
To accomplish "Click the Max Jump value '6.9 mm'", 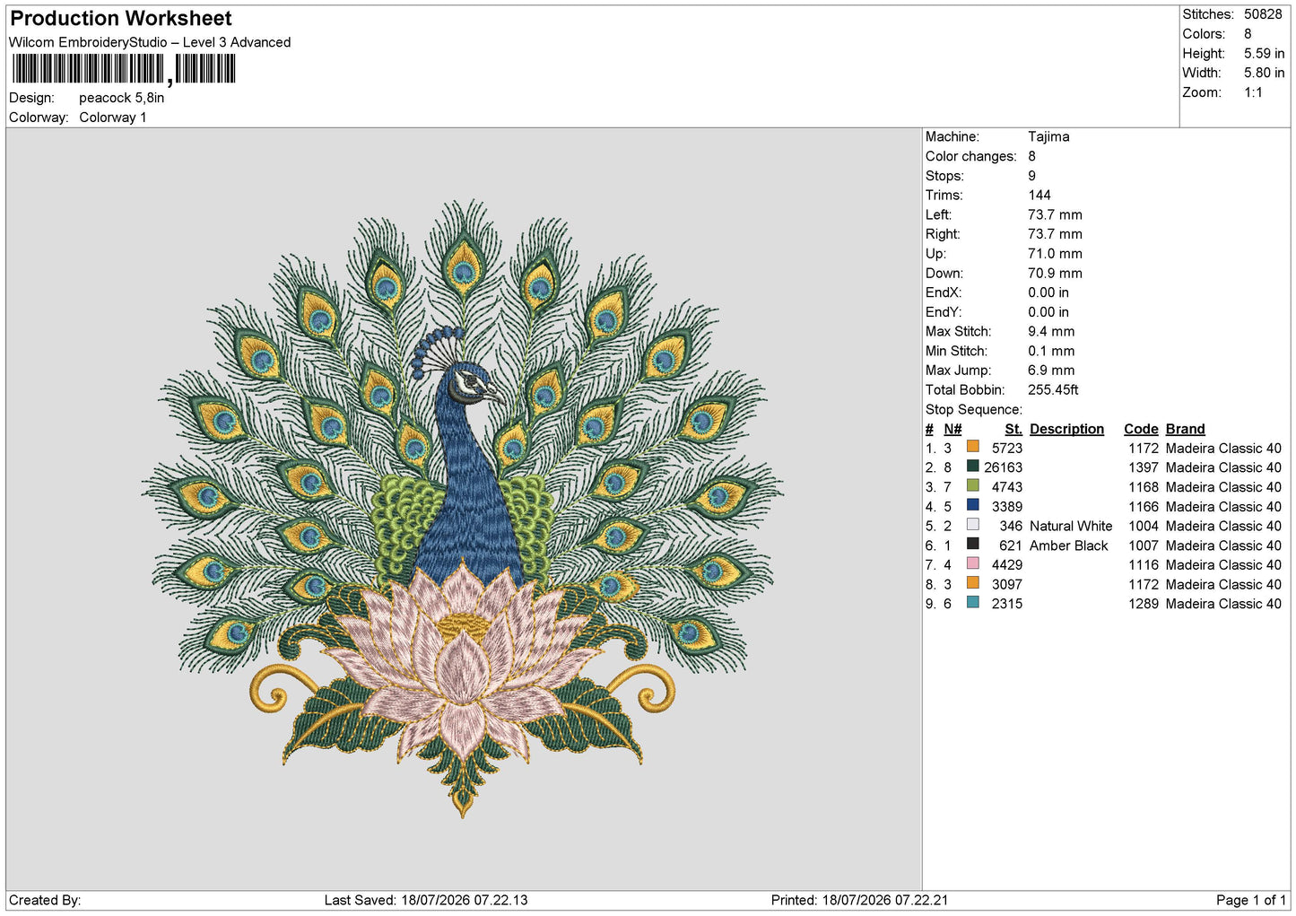I will [1051, 370].
